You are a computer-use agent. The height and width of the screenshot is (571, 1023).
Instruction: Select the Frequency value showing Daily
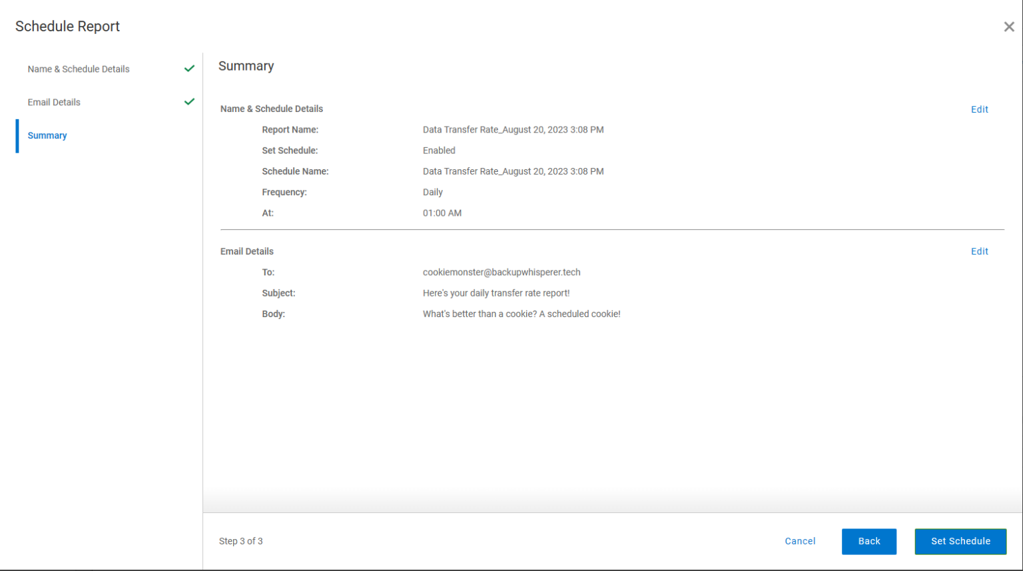(x=432, y=192)
